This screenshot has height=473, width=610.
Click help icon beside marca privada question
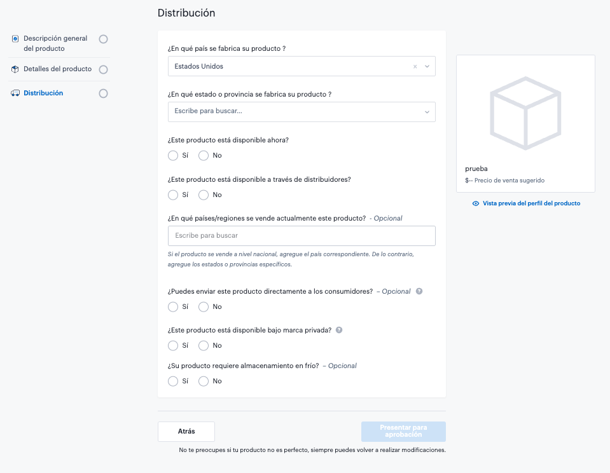(339, 331)
